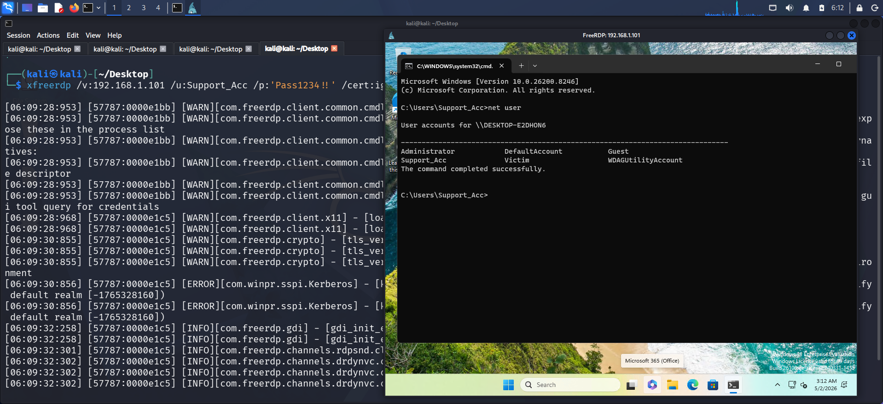This screenshot has width=883, height=404.
Task: Click the FreeRDP shark icon in its title bar
Action: tap(391, 35)
